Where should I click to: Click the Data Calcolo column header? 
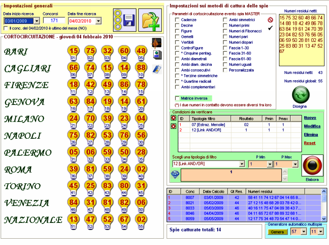pos(213,191)
